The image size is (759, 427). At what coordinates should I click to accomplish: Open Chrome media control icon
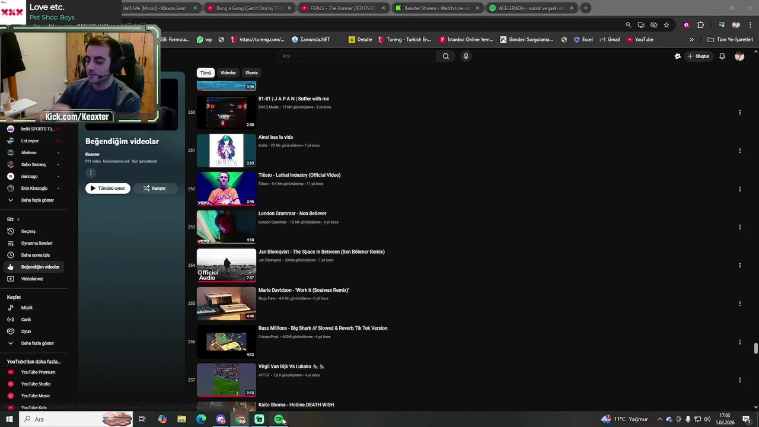pos(722,25)
